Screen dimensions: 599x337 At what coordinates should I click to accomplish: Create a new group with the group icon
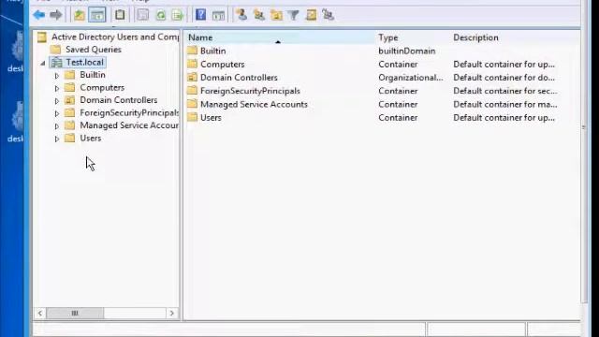click(x=259, y=15)
